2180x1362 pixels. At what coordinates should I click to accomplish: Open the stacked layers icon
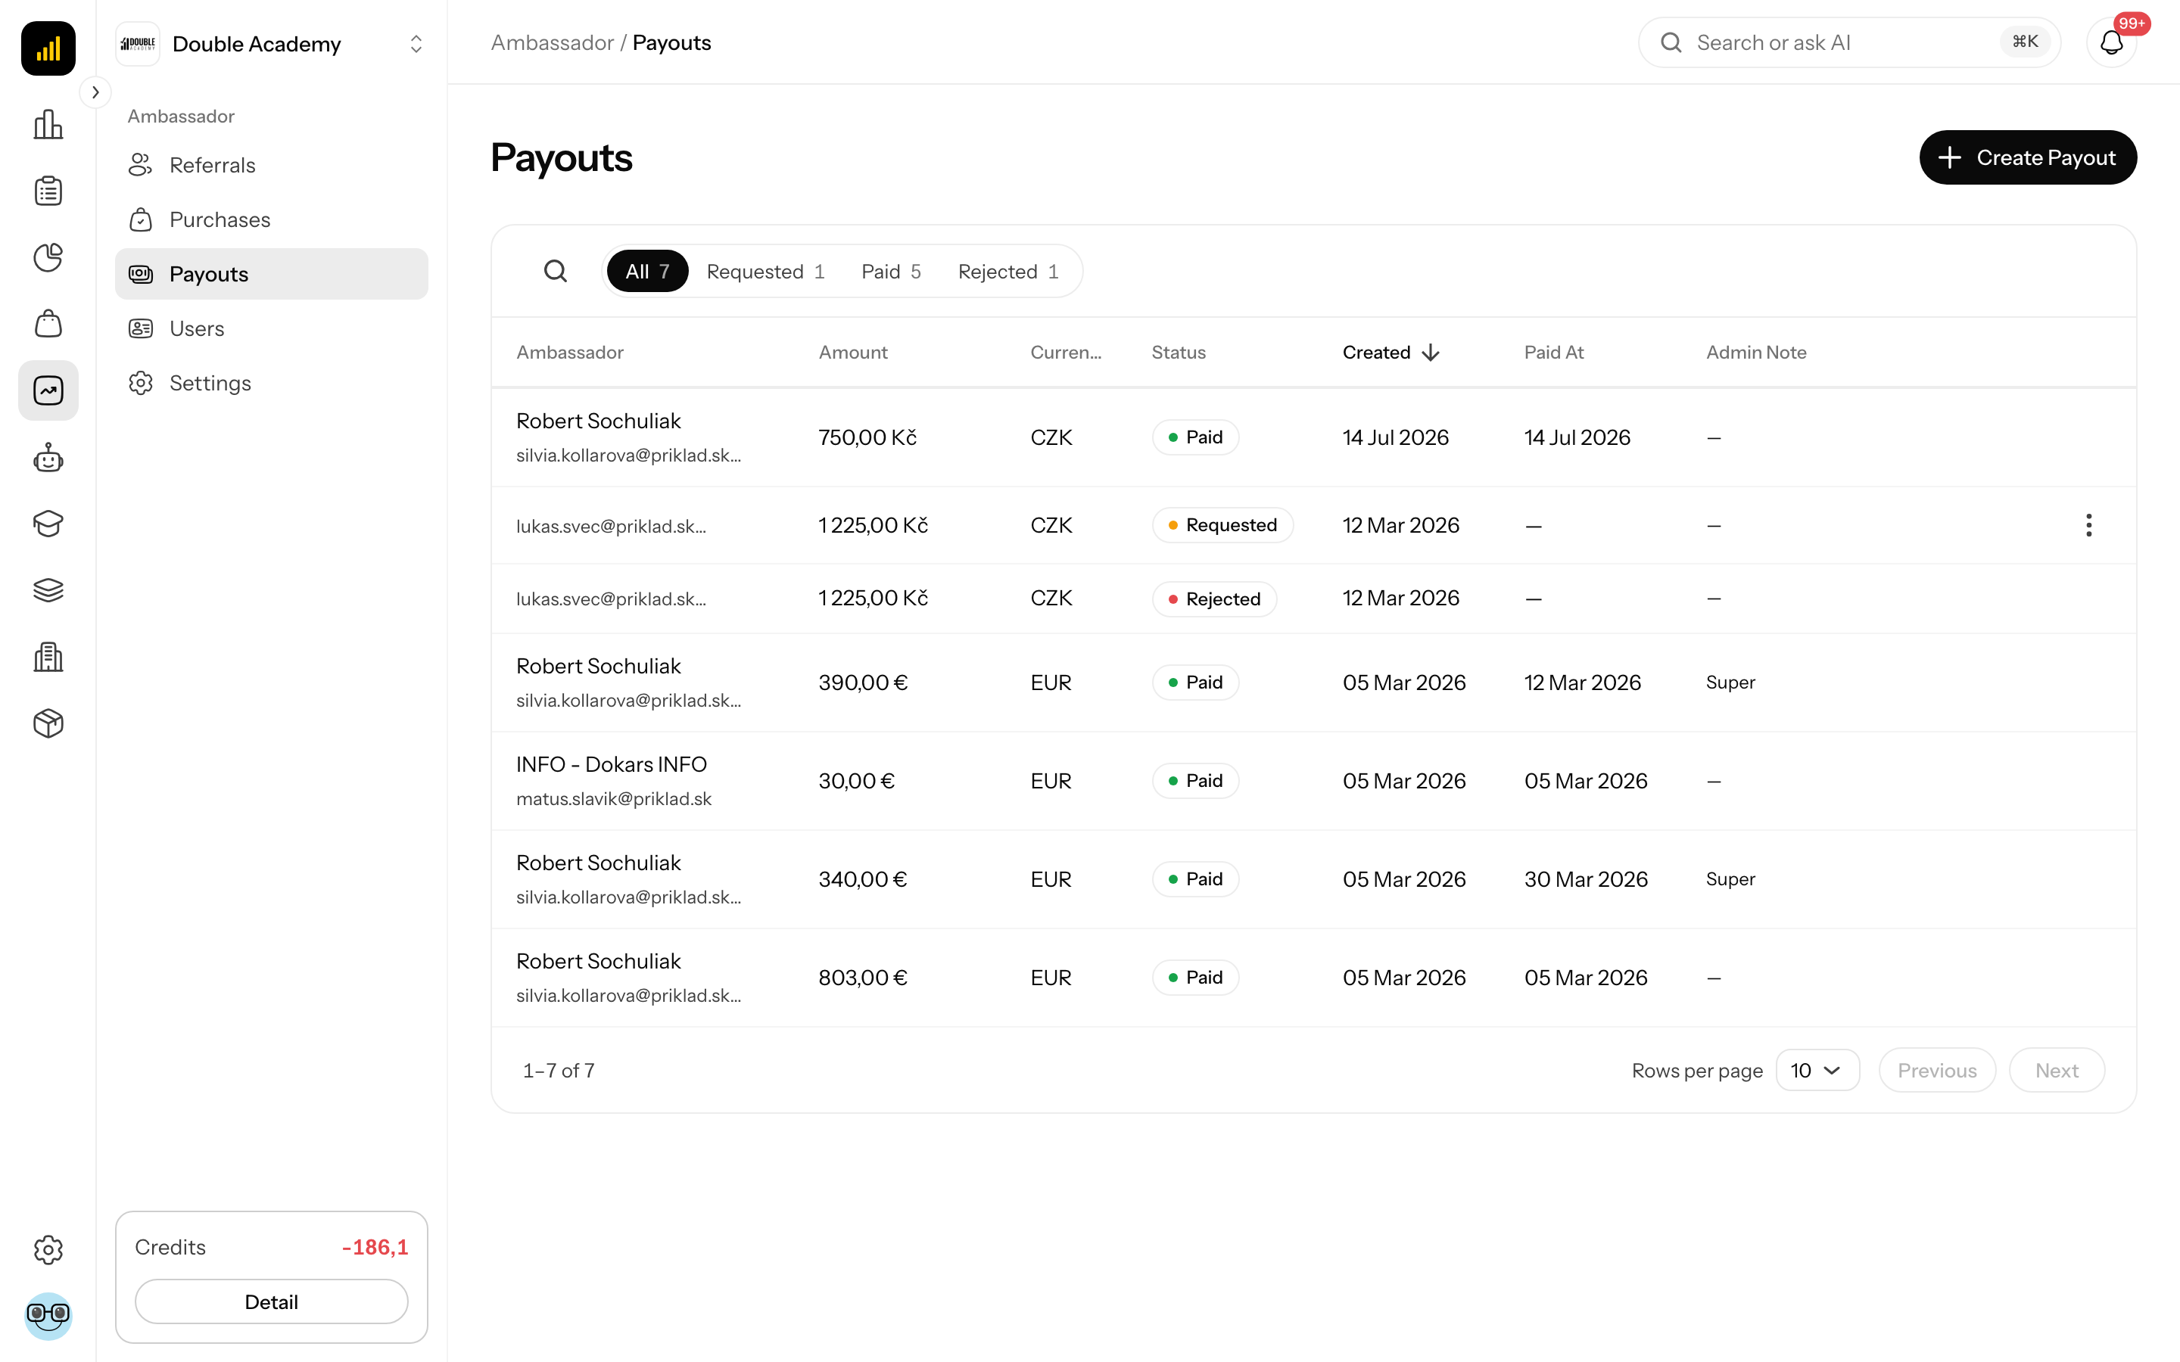coord(48,590)
